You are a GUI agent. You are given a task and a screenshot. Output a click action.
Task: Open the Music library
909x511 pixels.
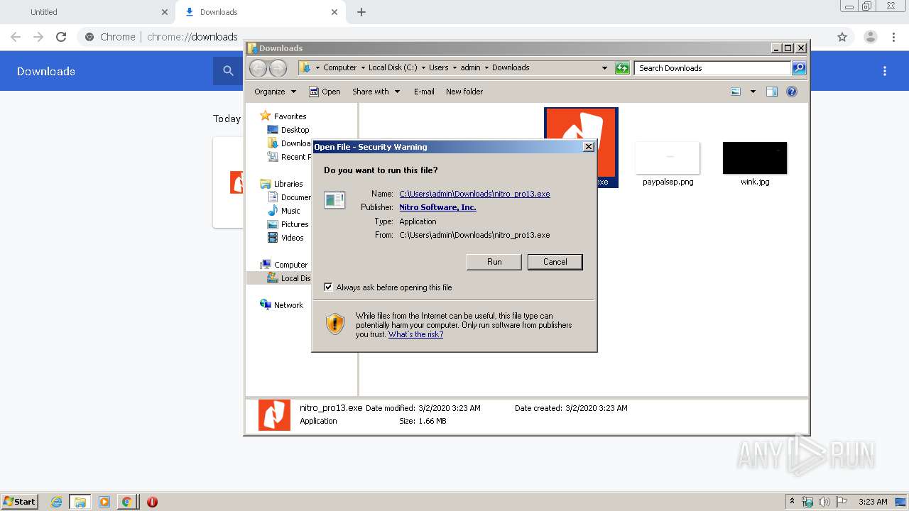pyautogui.click(x=284, y=211)
